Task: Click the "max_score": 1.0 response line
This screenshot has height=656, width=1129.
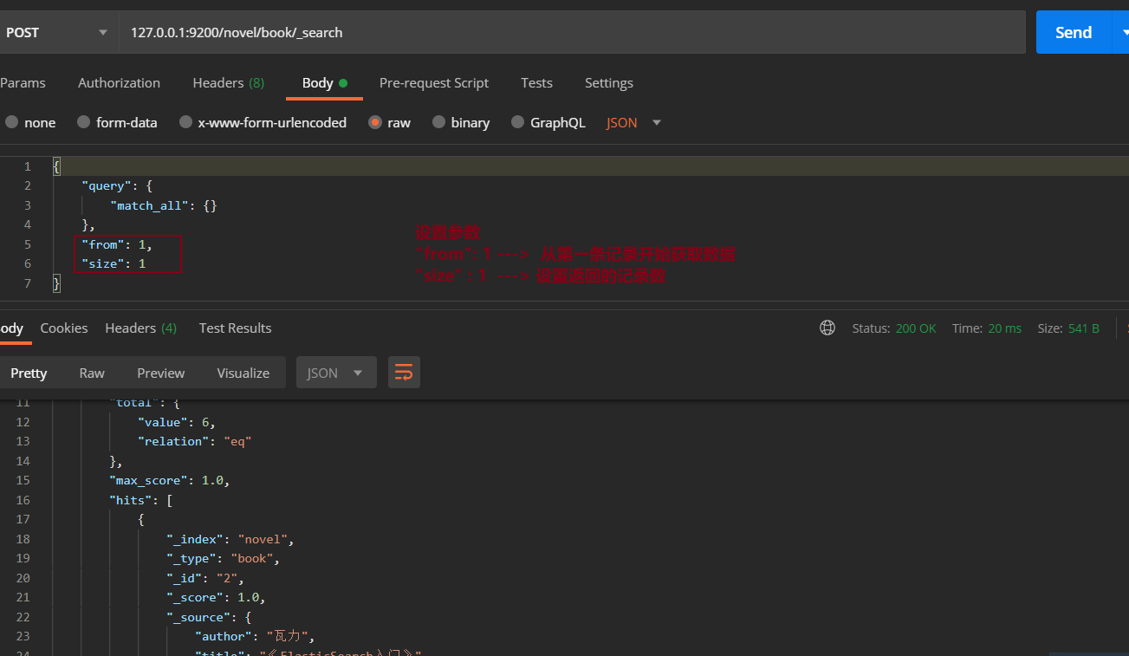Action: 170,480
